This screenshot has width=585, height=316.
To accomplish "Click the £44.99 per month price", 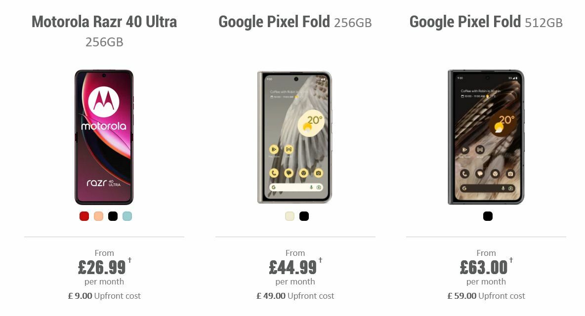I will coord(292,268).
